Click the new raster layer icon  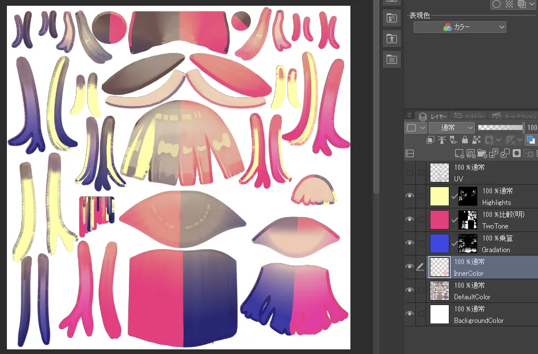click(x=459, y=154)
